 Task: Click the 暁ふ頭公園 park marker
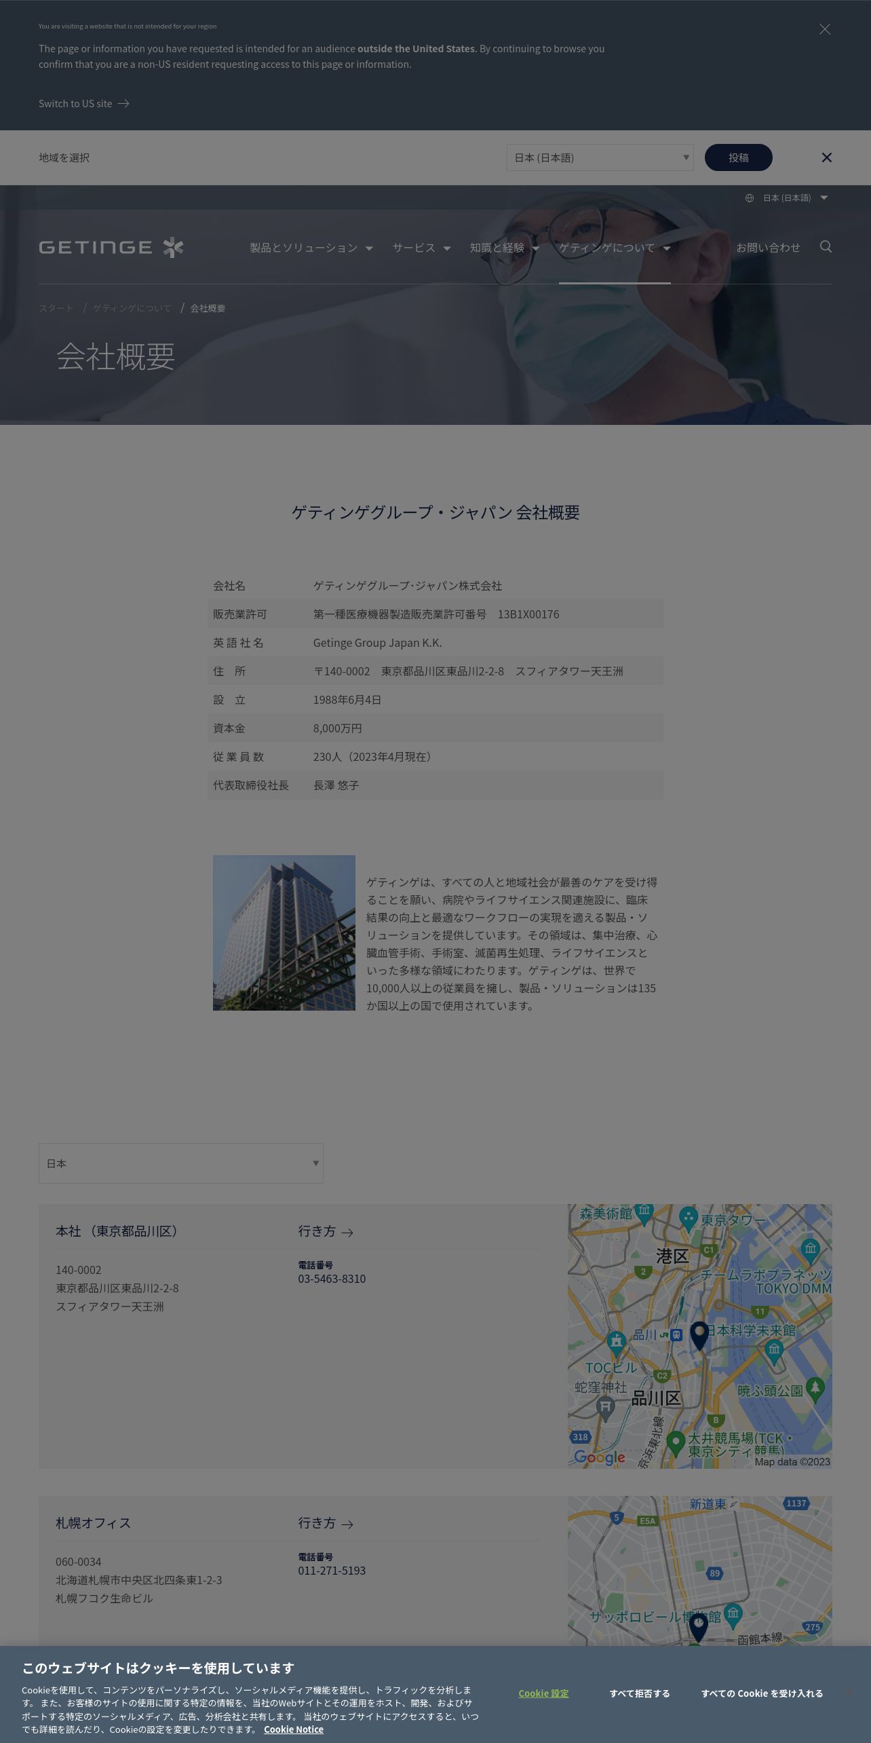click(816, 1390)
